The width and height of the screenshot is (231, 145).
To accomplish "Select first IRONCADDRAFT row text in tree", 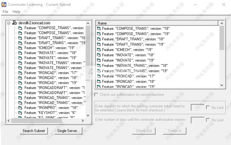I will (54, 88).
